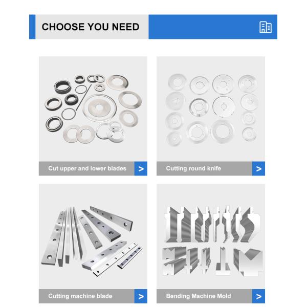Click the CHOOSE YOU NEED heading

point(91,27)
